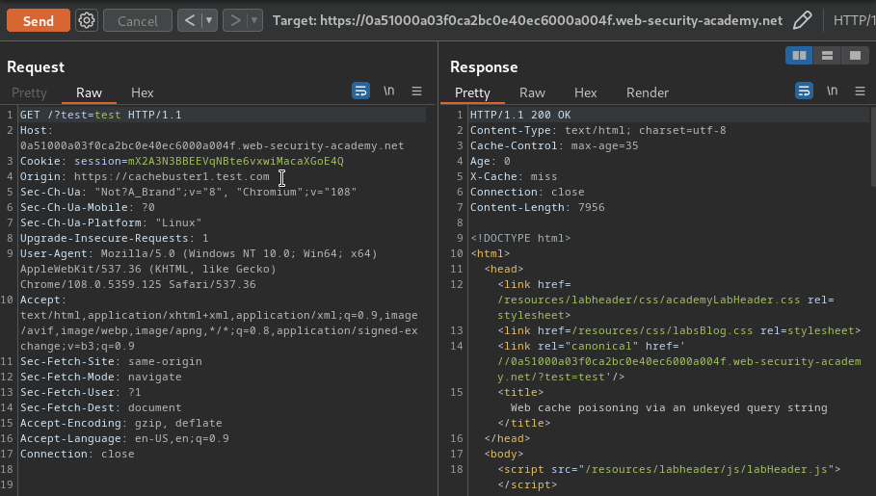This screenshot has width=876, height=496.
Task: Click the page title text in response
Action: coord(669,407)
